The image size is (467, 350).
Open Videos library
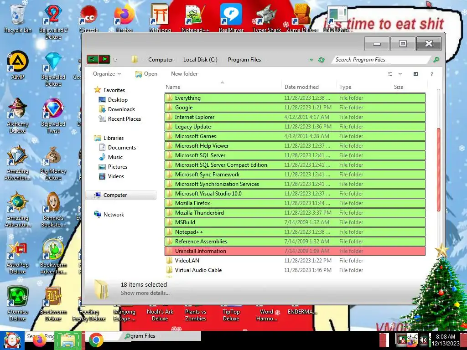111,176
